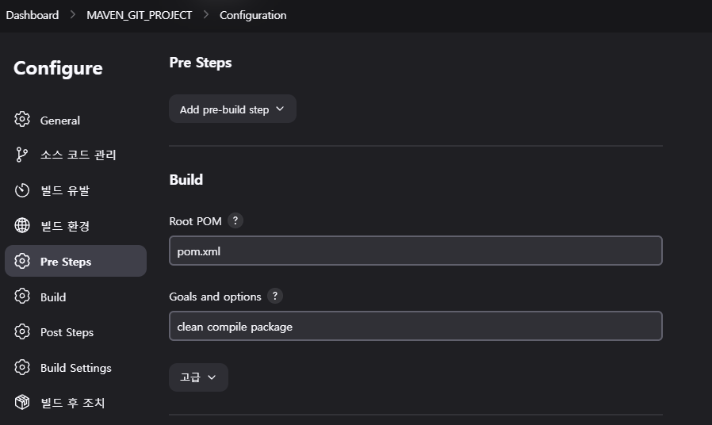Click the General gear icon in sidebar
712x425 pixels.
(21, 120)
